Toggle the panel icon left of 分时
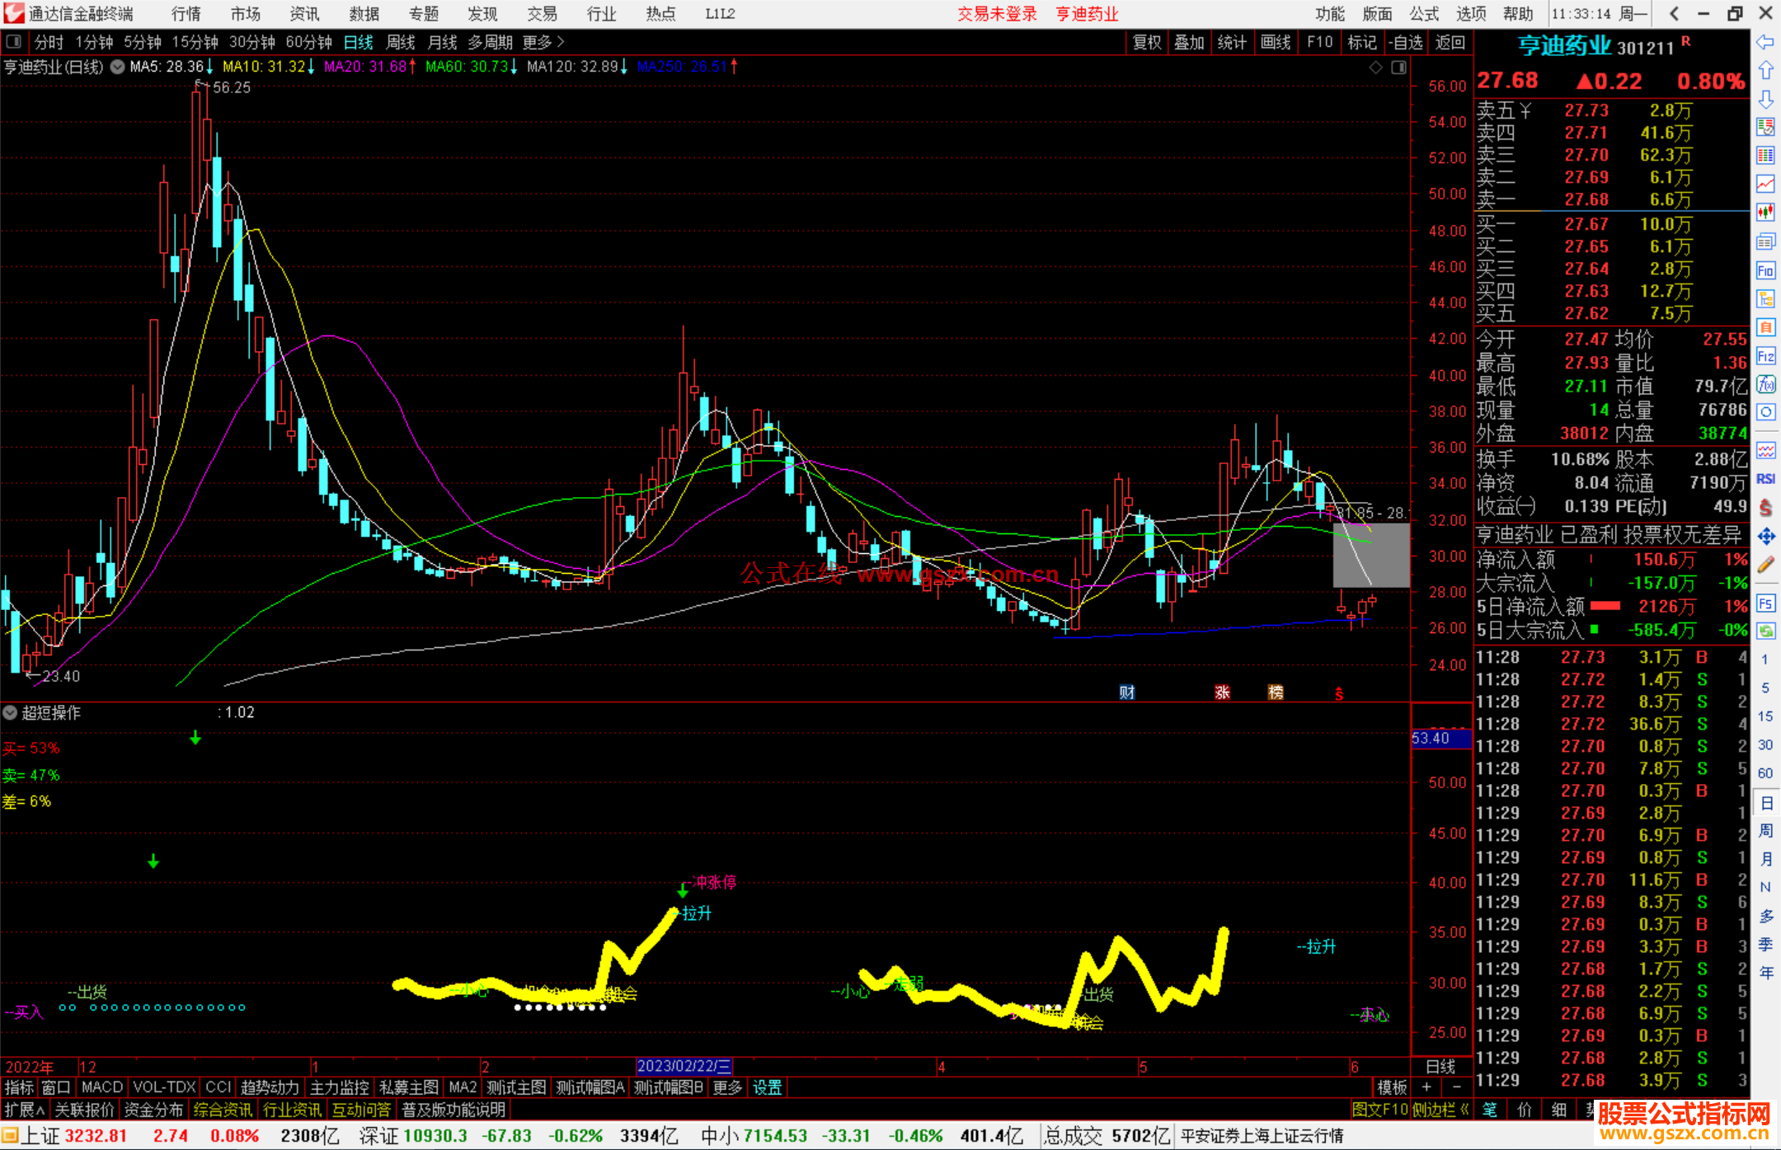The height and width of the screenshot is (1150, 1781). 13,41
